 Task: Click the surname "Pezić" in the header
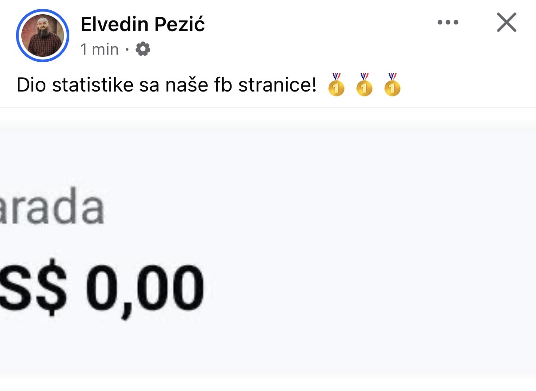click(180, 24)
